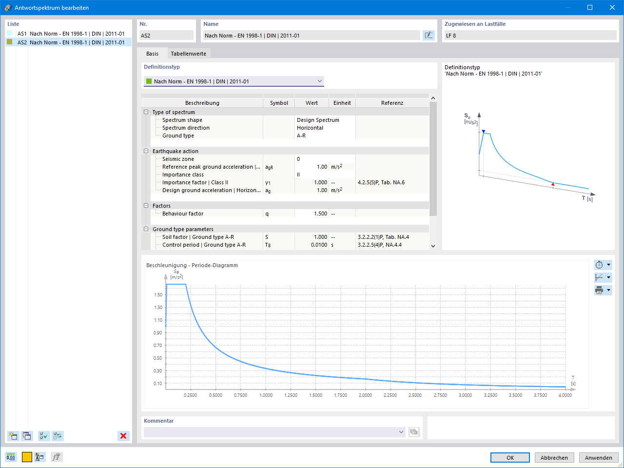Click the OK button
624x468 pixels.
coord(510,458)
